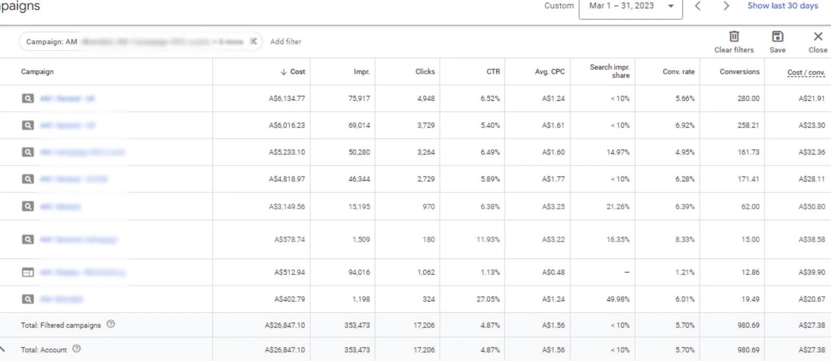
Task: Open the Mar 1 – 31, 2023 date range dropdown
Action: [631, 7]
